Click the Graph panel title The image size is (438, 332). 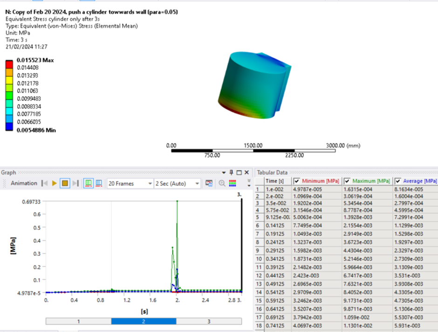click(8, 173)
